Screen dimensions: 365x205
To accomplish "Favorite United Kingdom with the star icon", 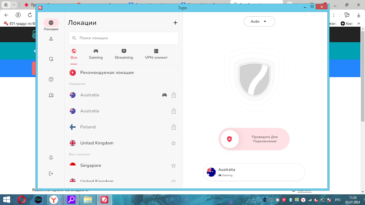I will 173,143.
